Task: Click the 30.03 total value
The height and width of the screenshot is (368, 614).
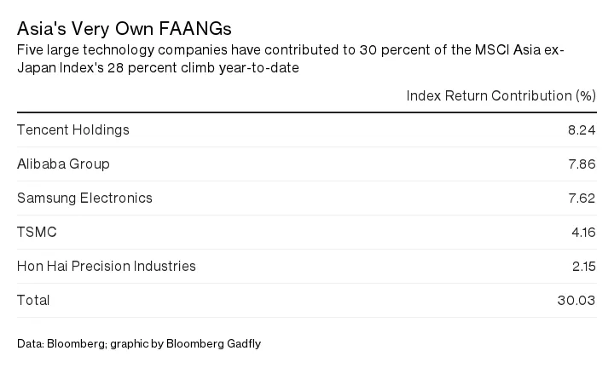Action: 576,301
